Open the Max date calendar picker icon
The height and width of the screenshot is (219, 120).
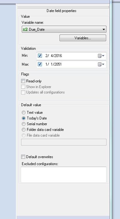point(101,64)
